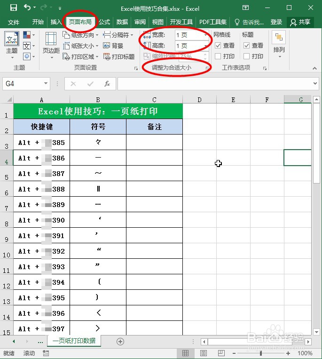Viewport: 322px width, 359px height.
Task: Click the Background (背景) button
Action: click(x=113, y=46)
